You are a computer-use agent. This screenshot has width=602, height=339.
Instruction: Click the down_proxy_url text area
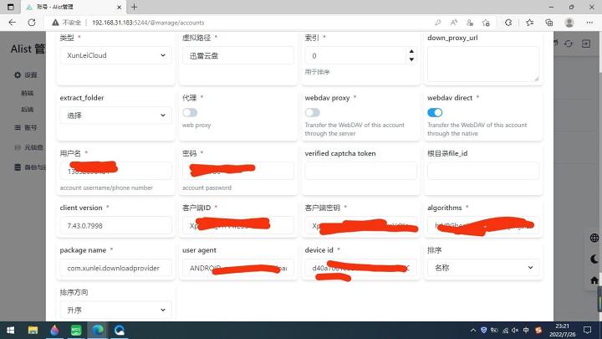[x=483, y=64]
